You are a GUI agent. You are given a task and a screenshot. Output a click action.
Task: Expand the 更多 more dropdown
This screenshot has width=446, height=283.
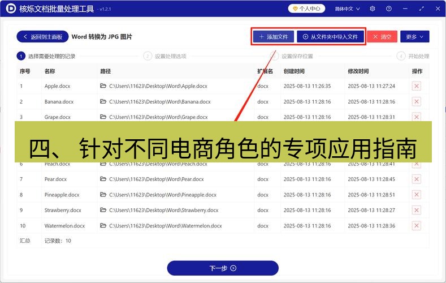414,37
